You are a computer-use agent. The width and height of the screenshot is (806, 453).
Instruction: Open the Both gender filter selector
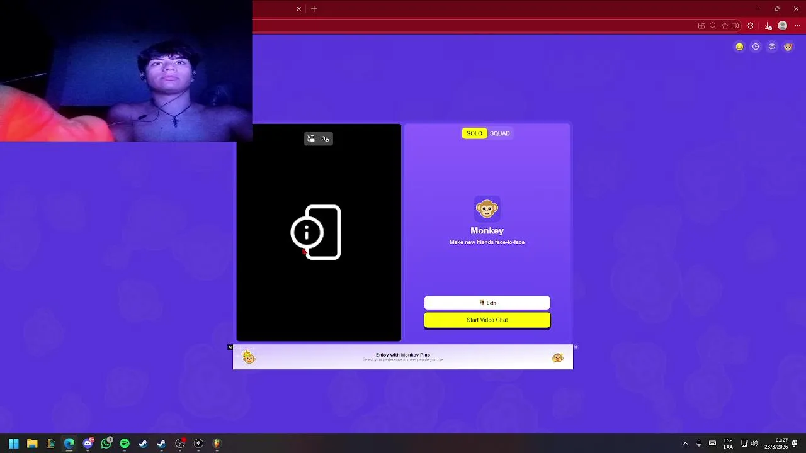pyautogui.click(x=487, y=303)
